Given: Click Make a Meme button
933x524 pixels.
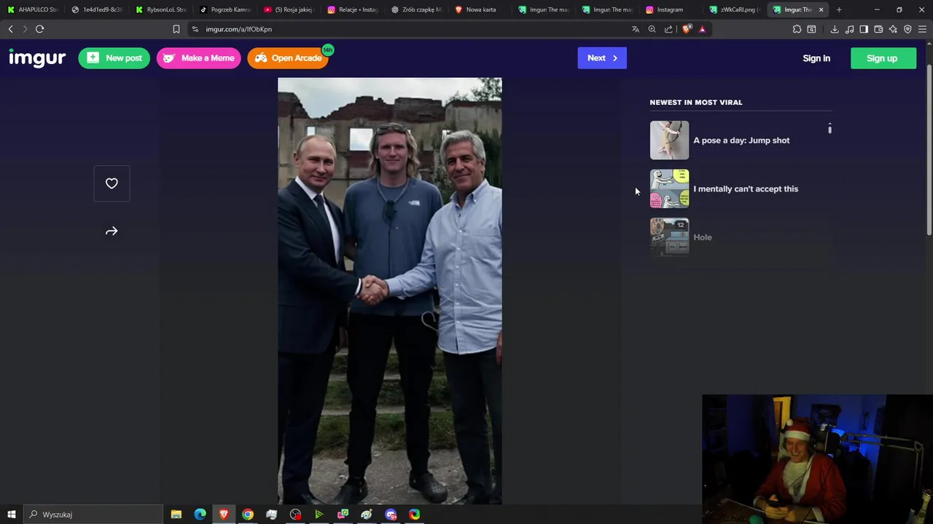Looking at the screenshot, I should coord(198,58).
